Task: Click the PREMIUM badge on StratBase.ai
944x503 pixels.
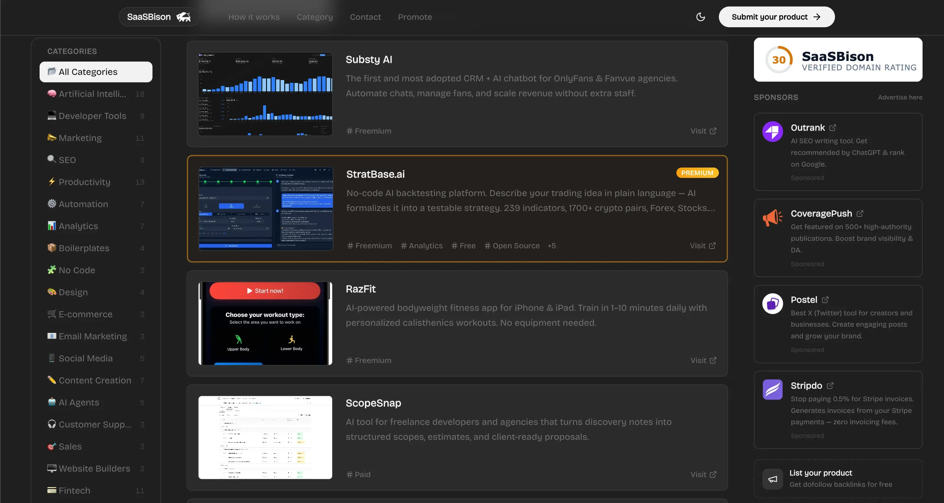Action: (697, 173)
